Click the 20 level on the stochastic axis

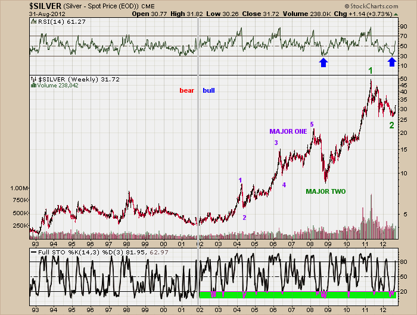click(x=403, y=292)
